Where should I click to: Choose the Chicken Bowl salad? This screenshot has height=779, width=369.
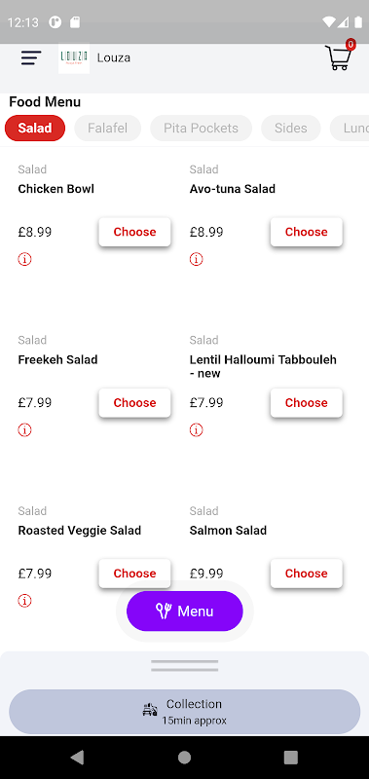pyautogui.click(x=134, y=232)
